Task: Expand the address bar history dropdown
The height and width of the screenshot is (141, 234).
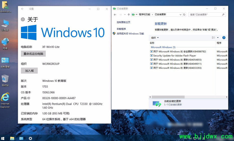Action: 180,14
